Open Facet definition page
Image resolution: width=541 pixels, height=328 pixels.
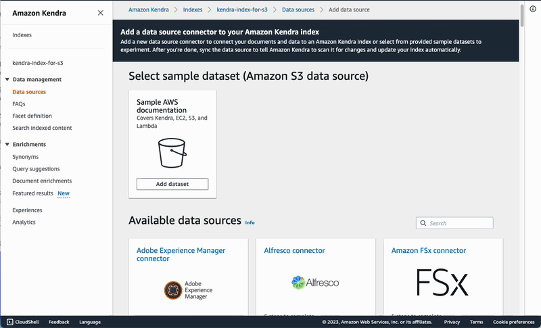coord(32,116)
